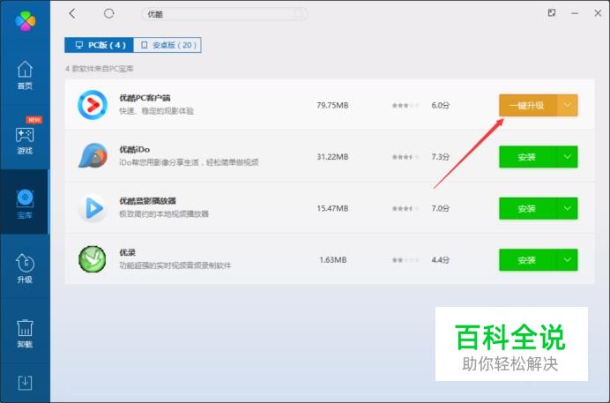Image resolution: width=610 pixels, height=403 pixels.
Task: Click the search icon in the search box
Action: pos(298,14)
